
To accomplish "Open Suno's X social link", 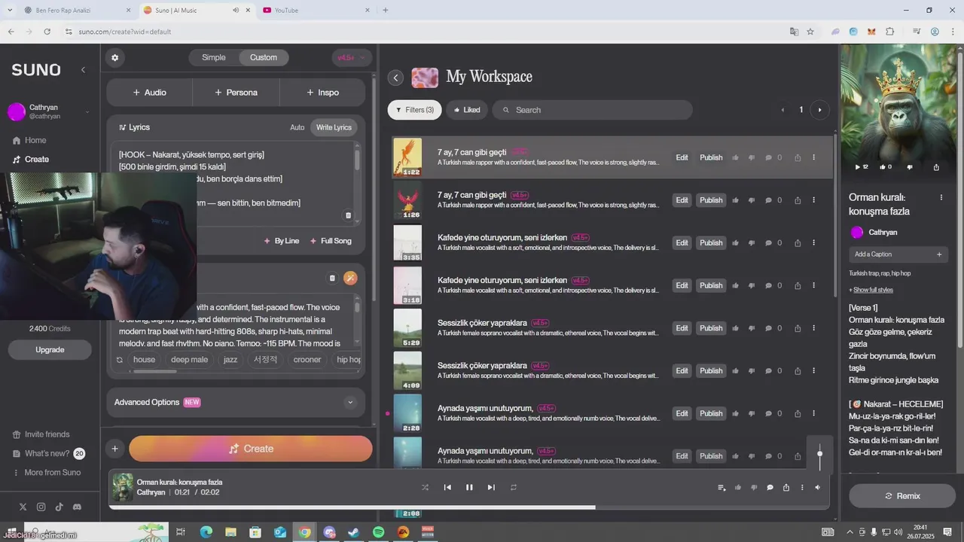I will (23, 507).
